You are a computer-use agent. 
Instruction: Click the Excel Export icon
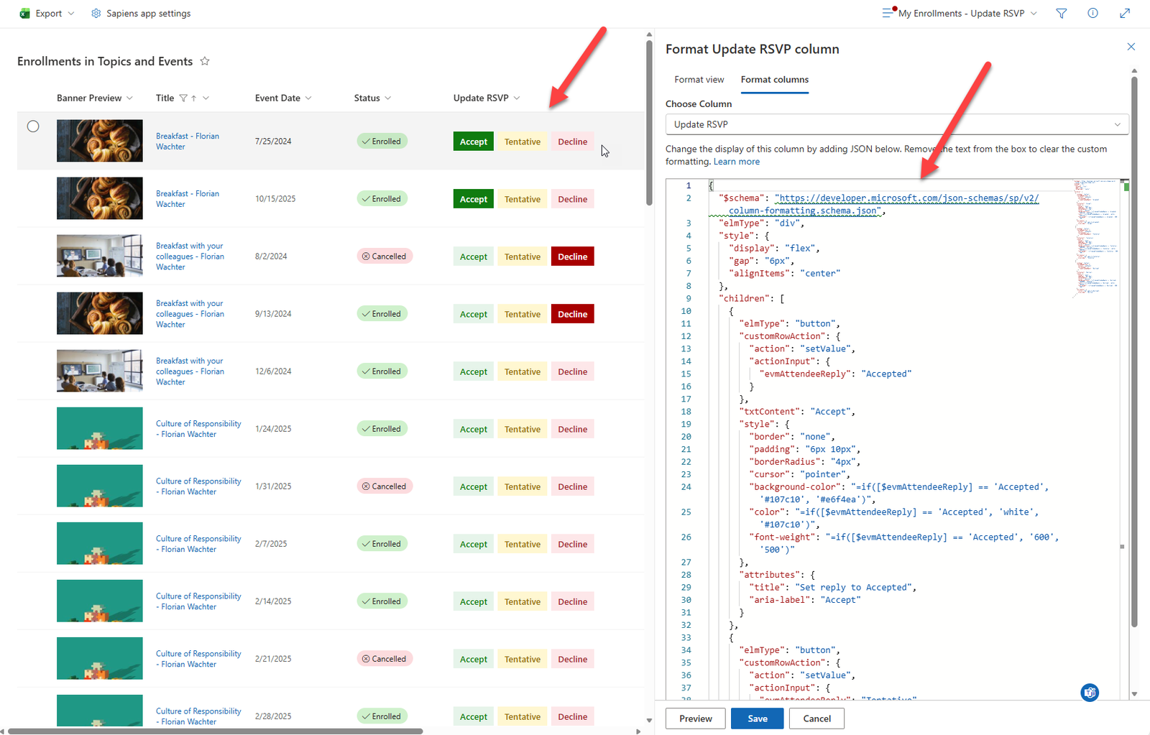(25, 14)
